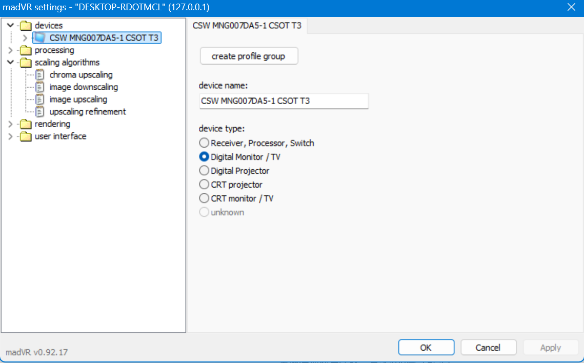
Task: Click the monitor icon for CSW MNG007DA5-1
Action: click(x=40, y=38)
